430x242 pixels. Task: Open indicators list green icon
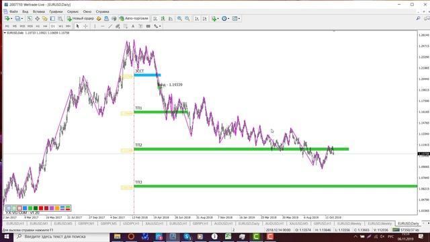(214, 19)
